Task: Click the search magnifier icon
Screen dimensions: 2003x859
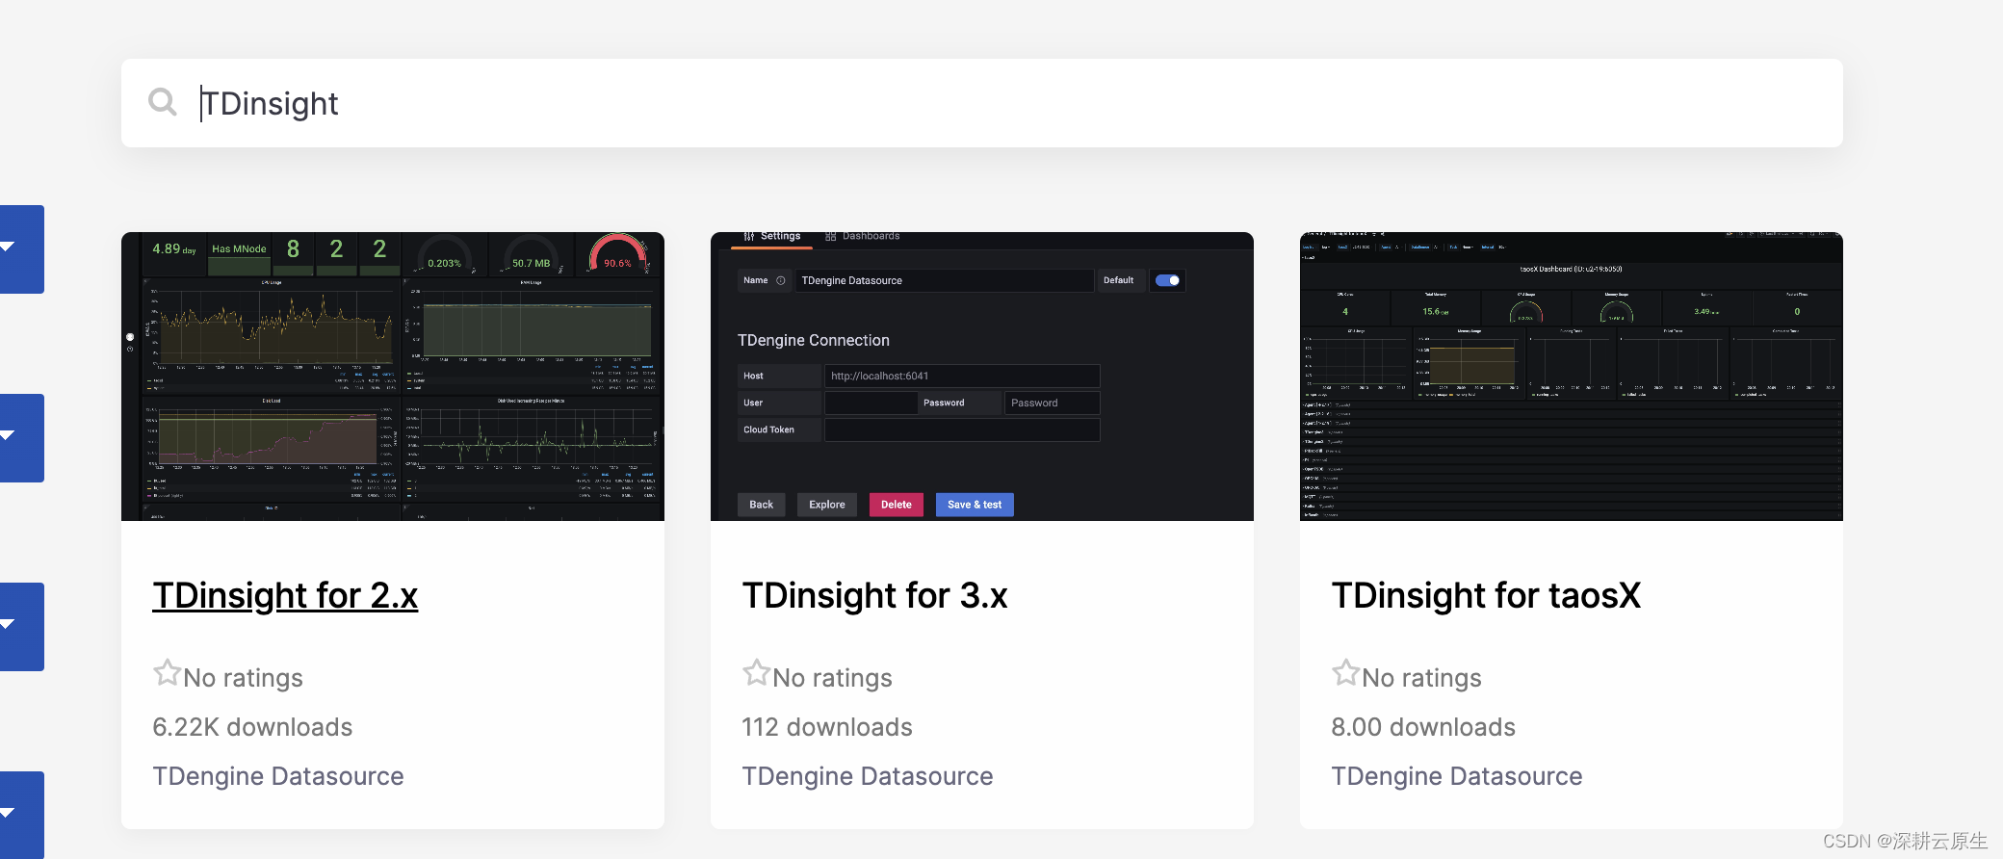Action: pyautogui.click(x=163, y=102)
